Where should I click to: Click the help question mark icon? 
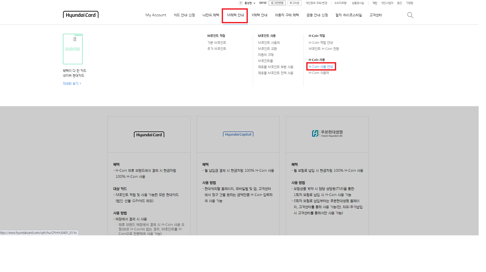(x=240, y=3)
